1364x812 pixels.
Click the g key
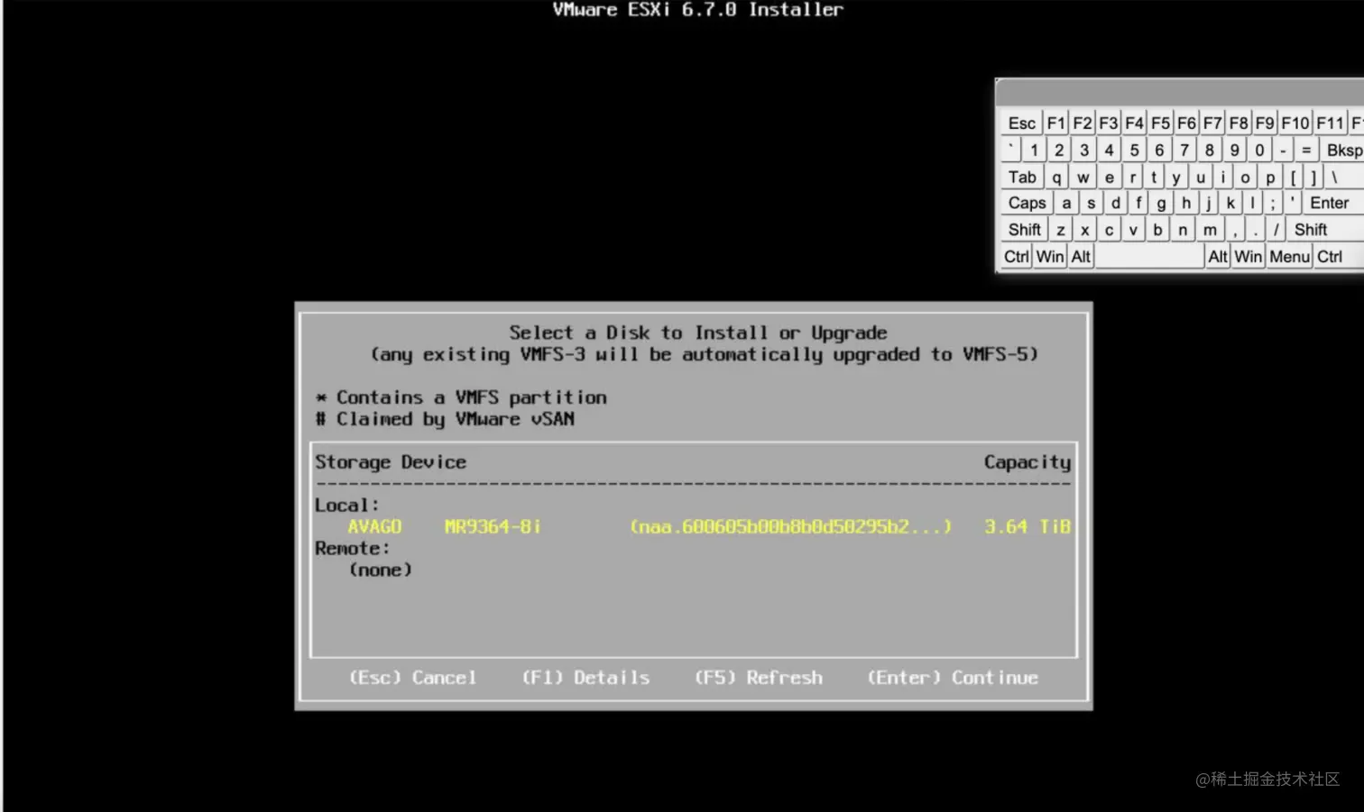[x=1161, y=203]
